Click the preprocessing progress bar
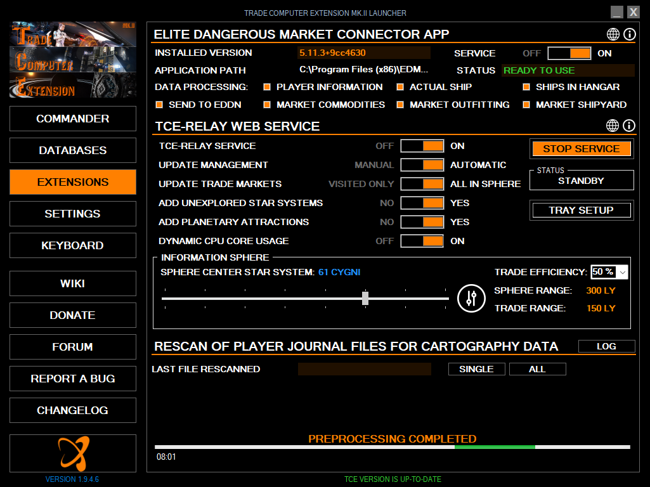The image size is (650, 487). click(x=393, y=447)
